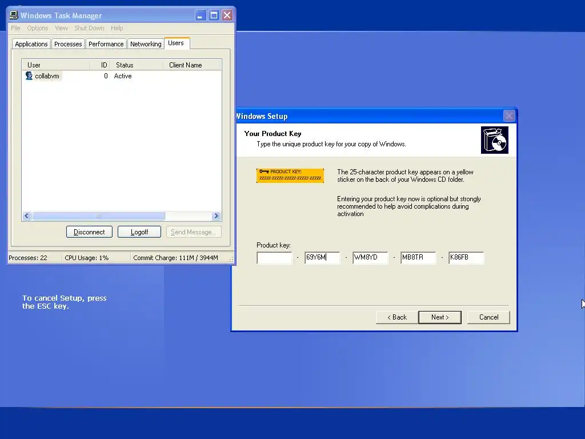Switch to the Processes tab
The width and height of the screenshot is (585, 439).
coord(68,44)
